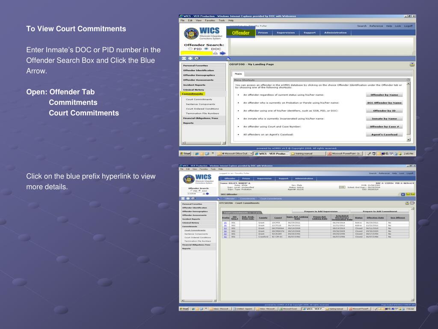Switch to Microsoft Excel in bottom window taskbar
Screen dimensions: 438x329
click(290, 309)
